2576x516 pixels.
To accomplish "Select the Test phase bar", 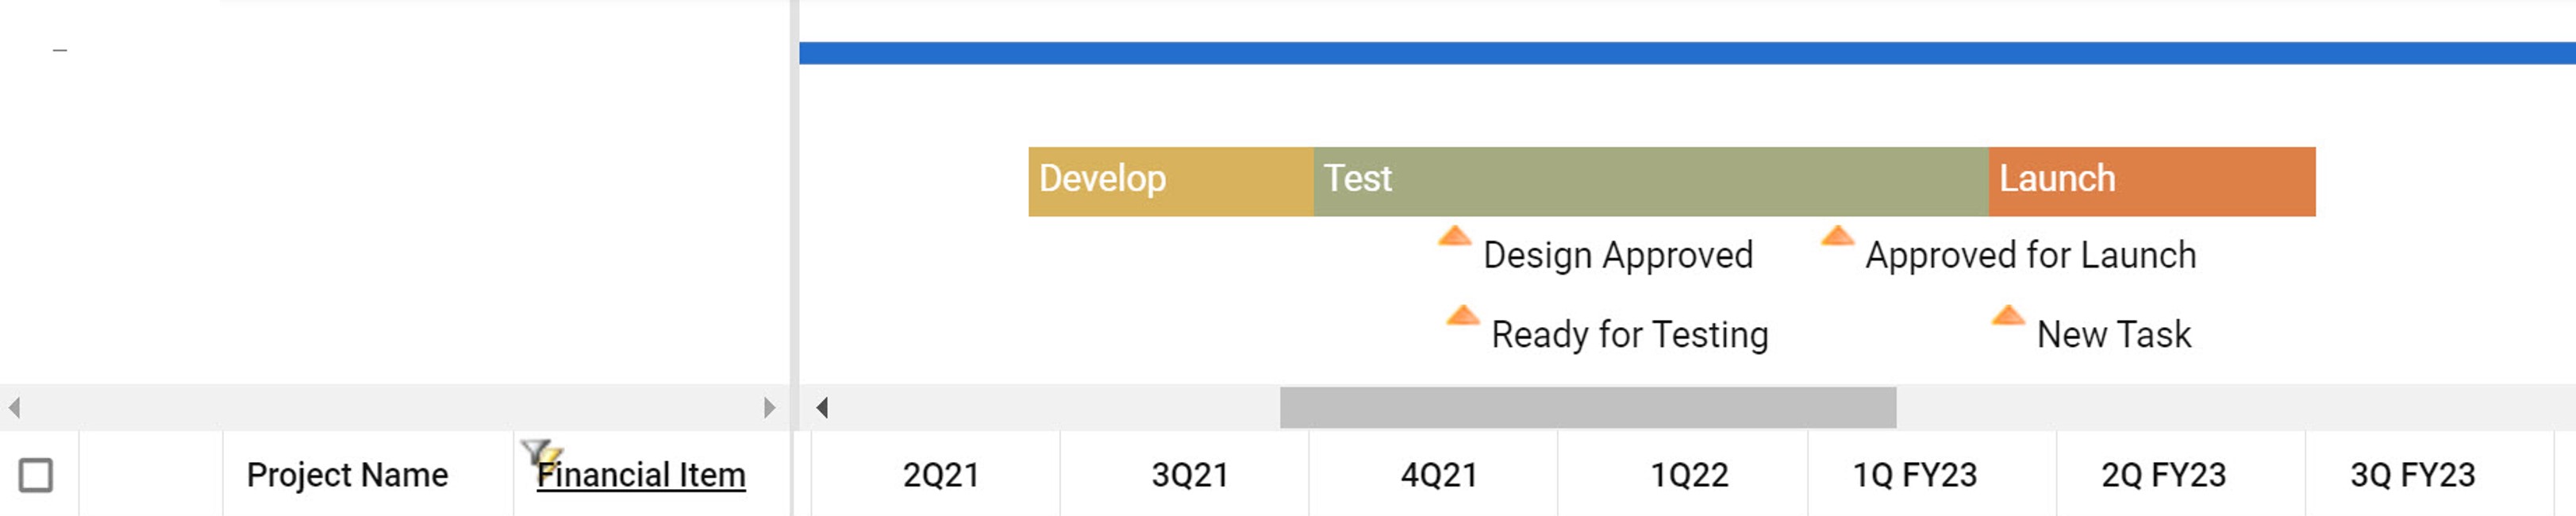I will click(x=1650, y=181).
